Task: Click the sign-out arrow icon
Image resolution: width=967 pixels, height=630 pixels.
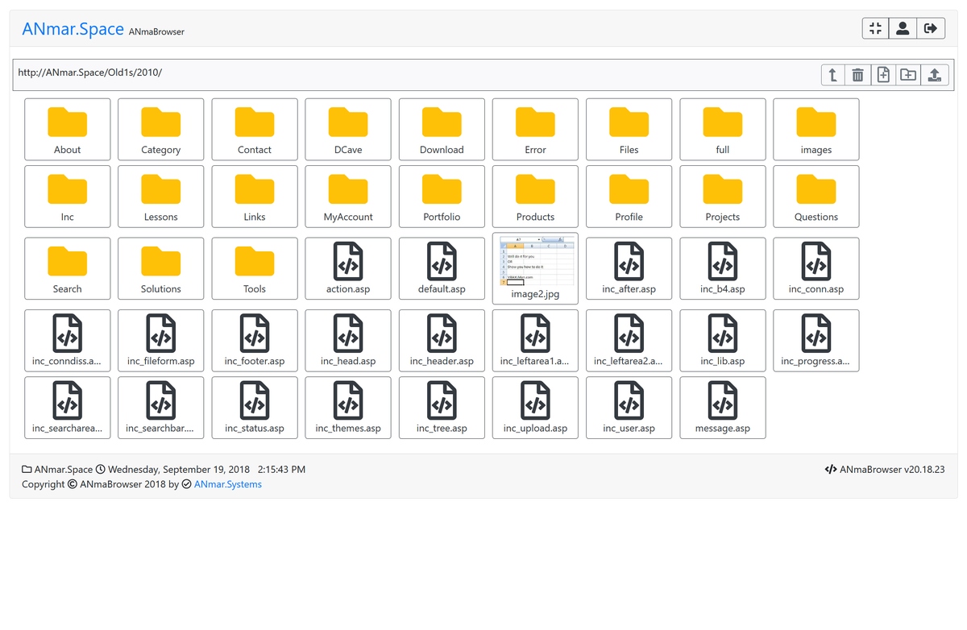Action: [x=930, y=29]
